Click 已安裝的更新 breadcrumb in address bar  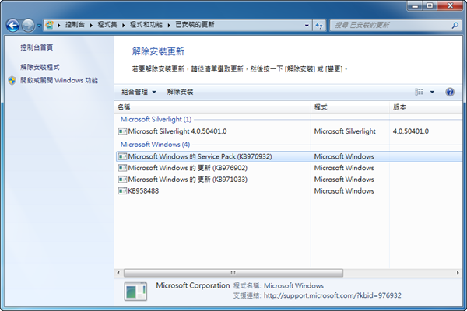coord(195,25)
